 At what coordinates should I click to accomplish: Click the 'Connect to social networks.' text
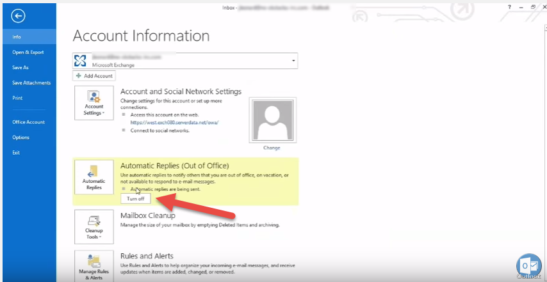[x=159, y=130]
